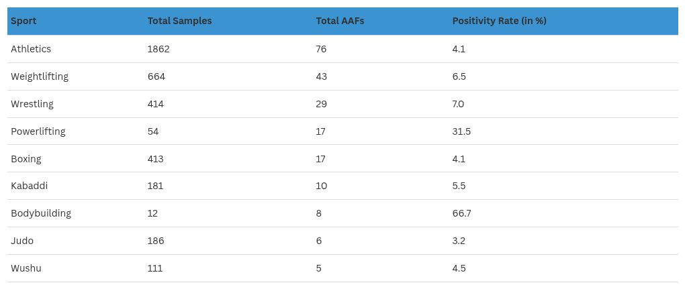Select the Kabaddi row label
This screenshot has height=289, width=685.
(30, 186)
